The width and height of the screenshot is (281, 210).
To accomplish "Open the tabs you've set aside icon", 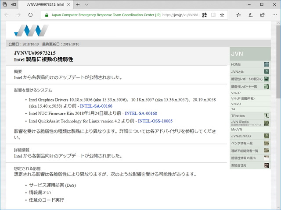I will point(5,4).
